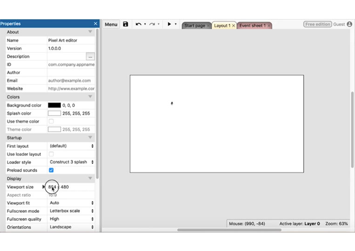Open the Fullscreen mode dropdown
This screenshot has height=251, width=355.
tap(71, 211)
